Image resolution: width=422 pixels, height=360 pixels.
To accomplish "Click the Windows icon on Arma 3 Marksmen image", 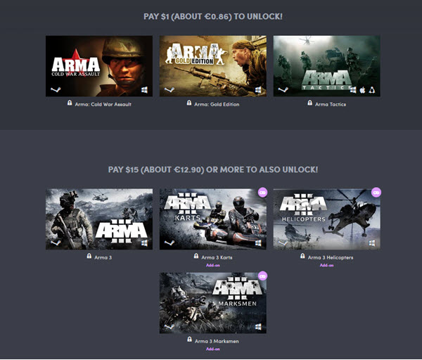I will (x=259, y=327).
